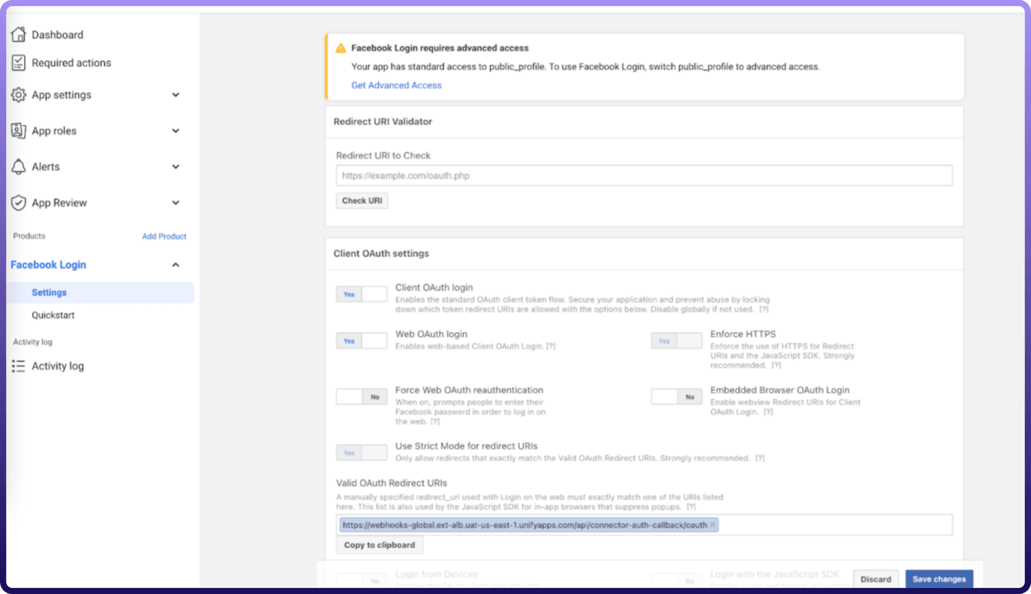Open the Quickstart menu item

pos(53,315)
